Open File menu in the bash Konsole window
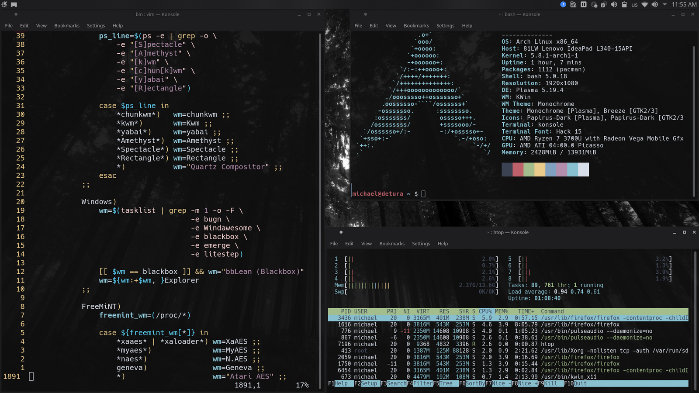Screen dimensions: 699x393 coord(358,26)
